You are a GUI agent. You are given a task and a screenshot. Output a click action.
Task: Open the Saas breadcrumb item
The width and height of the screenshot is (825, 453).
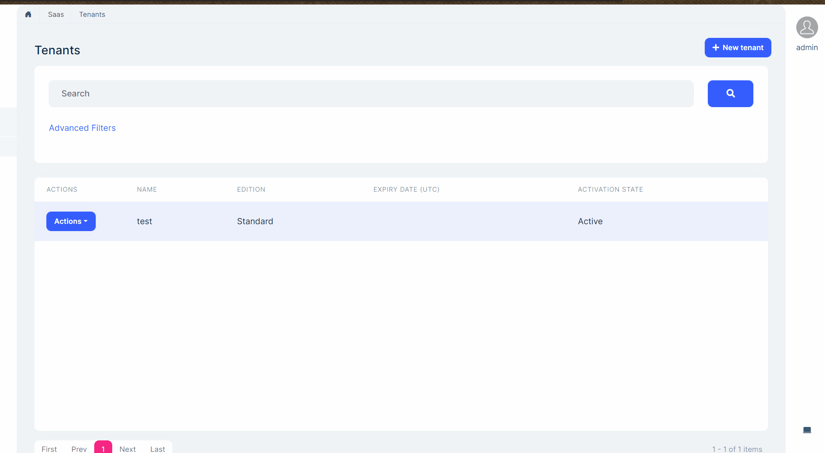click(x=56, y=15)
